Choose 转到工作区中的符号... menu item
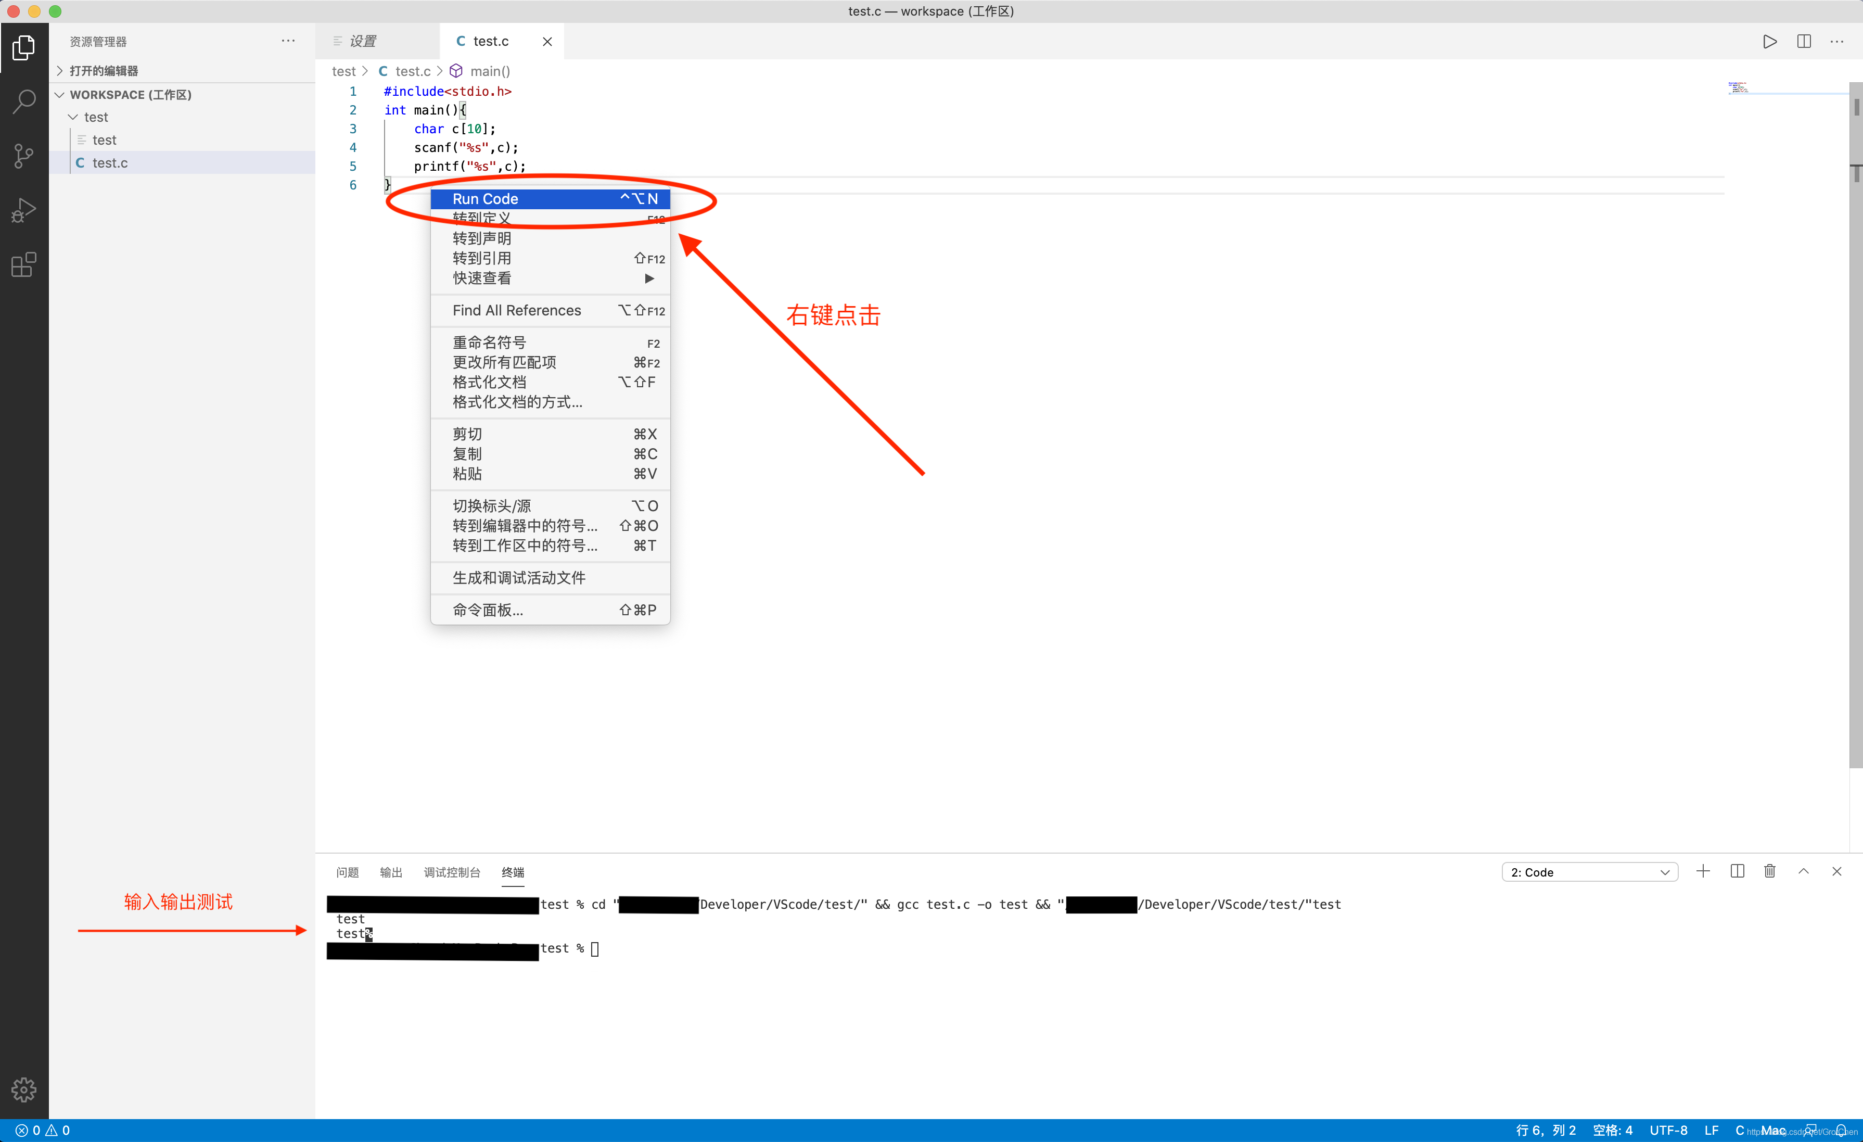 click(551, 545)
